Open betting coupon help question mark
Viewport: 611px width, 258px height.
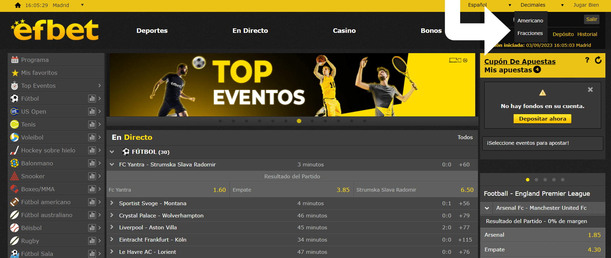click(587, 60)
